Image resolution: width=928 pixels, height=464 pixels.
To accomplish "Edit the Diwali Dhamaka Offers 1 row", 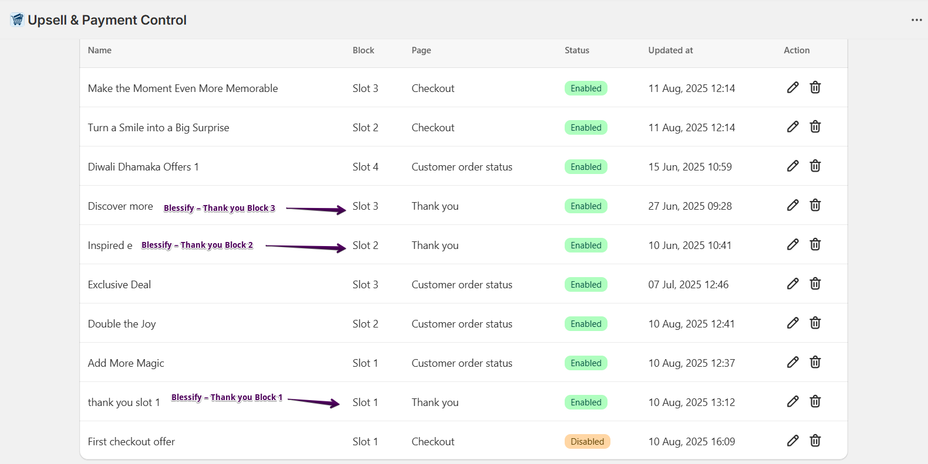I will tap(792, 166).
